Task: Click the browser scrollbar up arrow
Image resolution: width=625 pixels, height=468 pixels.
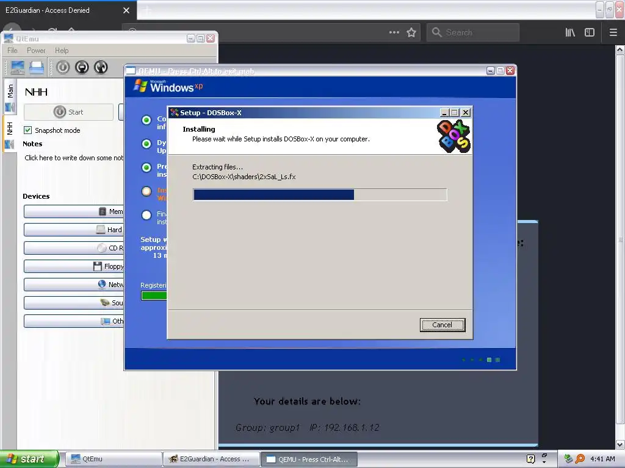Action: (620, 50)
